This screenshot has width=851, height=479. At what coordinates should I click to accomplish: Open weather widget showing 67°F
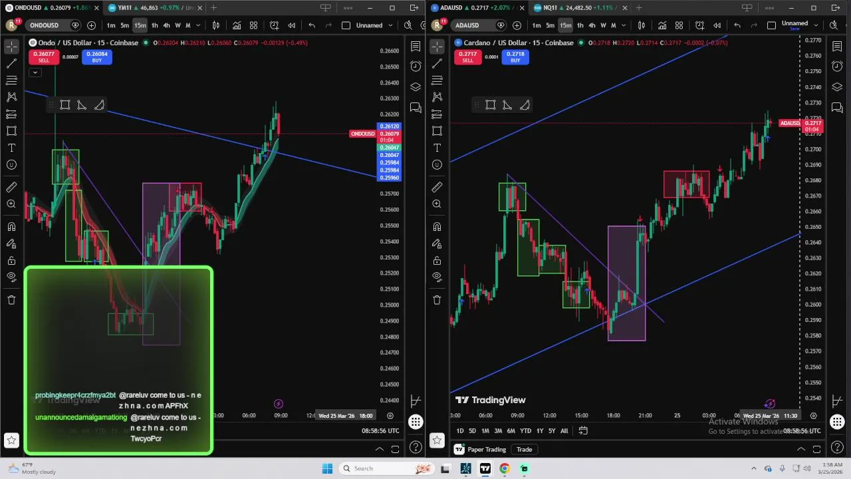coord(31,468)
